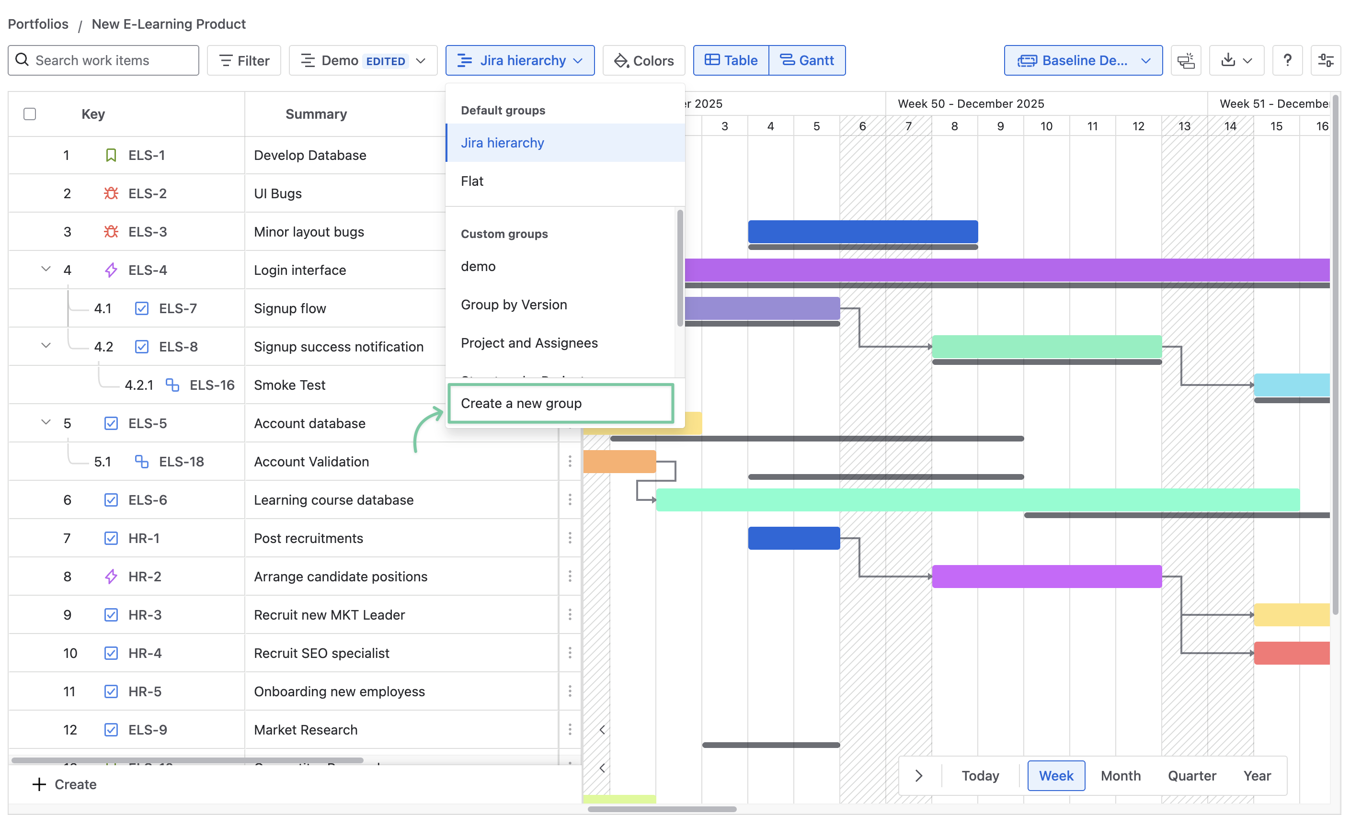Screen dimensions: 1350x815
Task: Collapse the ELS-5 Account database row
Action: coord(46,422)
